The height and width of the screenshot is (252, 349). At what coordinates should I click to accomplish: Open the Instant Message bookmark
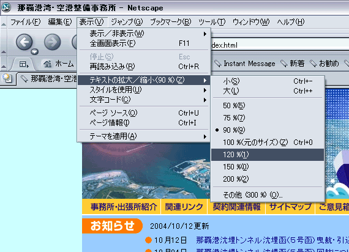point(245,64)
